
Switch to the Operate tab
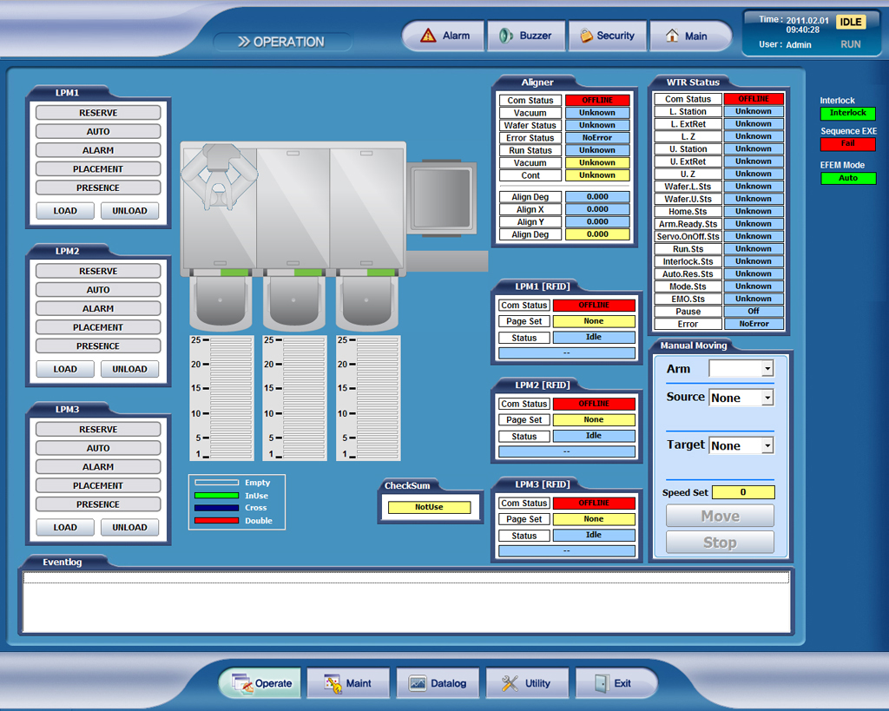pos(260,683)
